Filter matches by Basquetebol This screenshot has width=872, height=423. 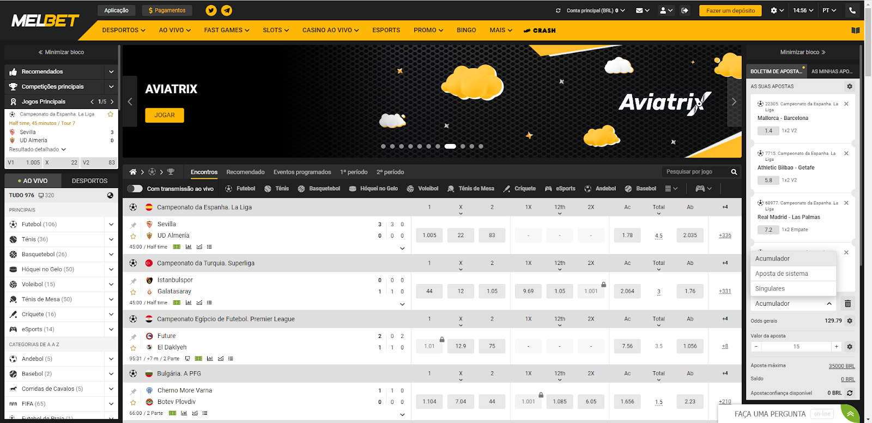click(x=319, y=189)
